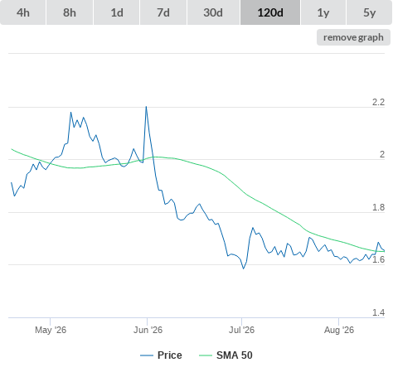Click the active 120d range tab

(x=270, y=12)
